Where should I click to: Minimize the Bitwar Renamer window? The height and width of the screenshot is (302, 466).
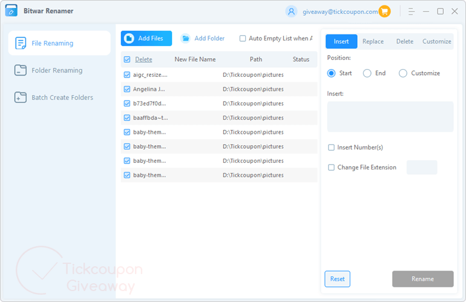pos(426,11)
